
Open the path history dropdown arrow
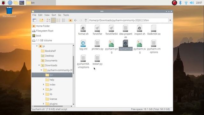(x=170, y=20)
